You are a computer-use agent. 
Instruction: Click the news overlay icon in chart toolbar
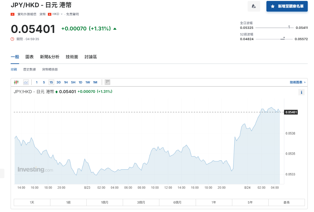(107, 82)
